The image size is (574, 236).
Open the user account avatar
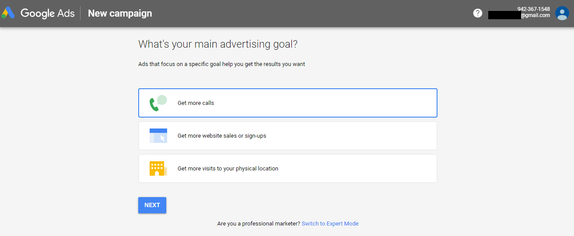[x=562, y=13]
